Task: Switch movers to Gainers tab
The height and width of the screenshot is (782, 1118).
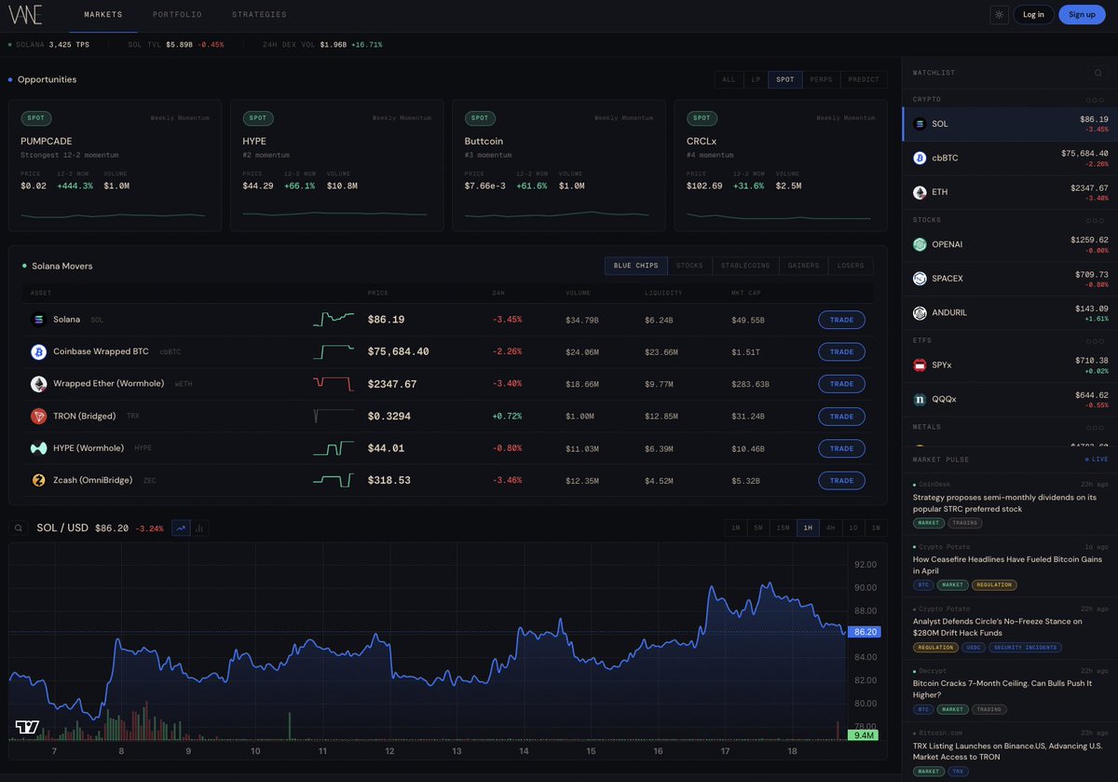Action: (x=803, y=266)
